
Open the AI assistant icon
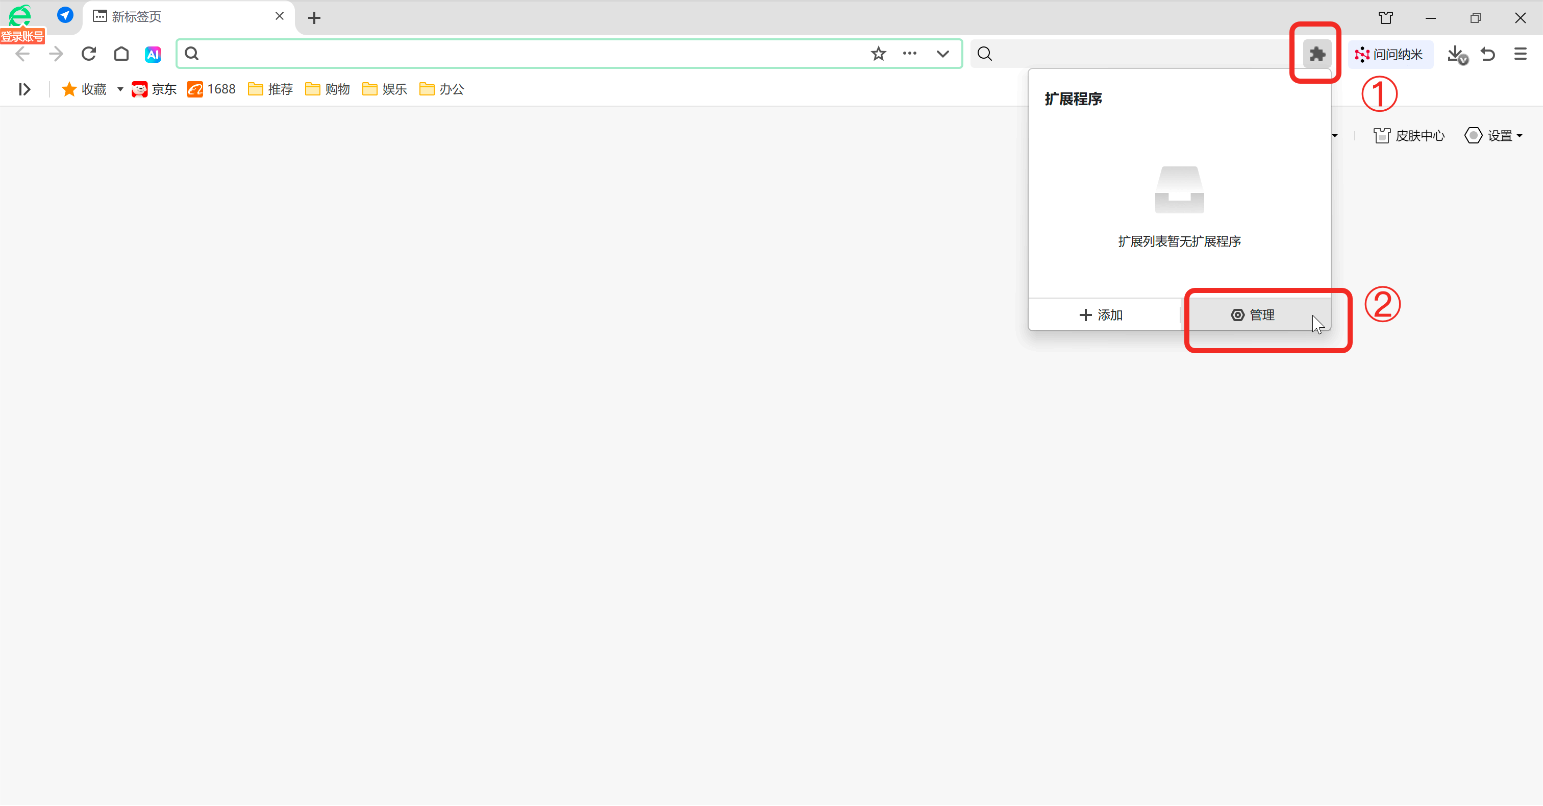click(153, 54)
